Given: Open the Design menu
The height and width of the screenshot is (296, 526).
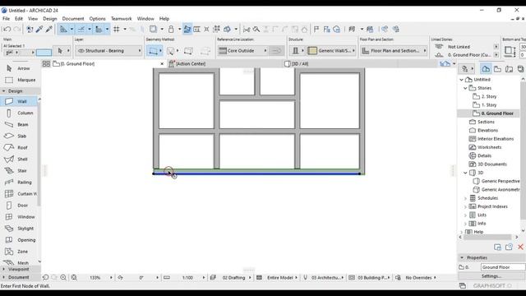Looking at the screenshot, I should [50, 19].
